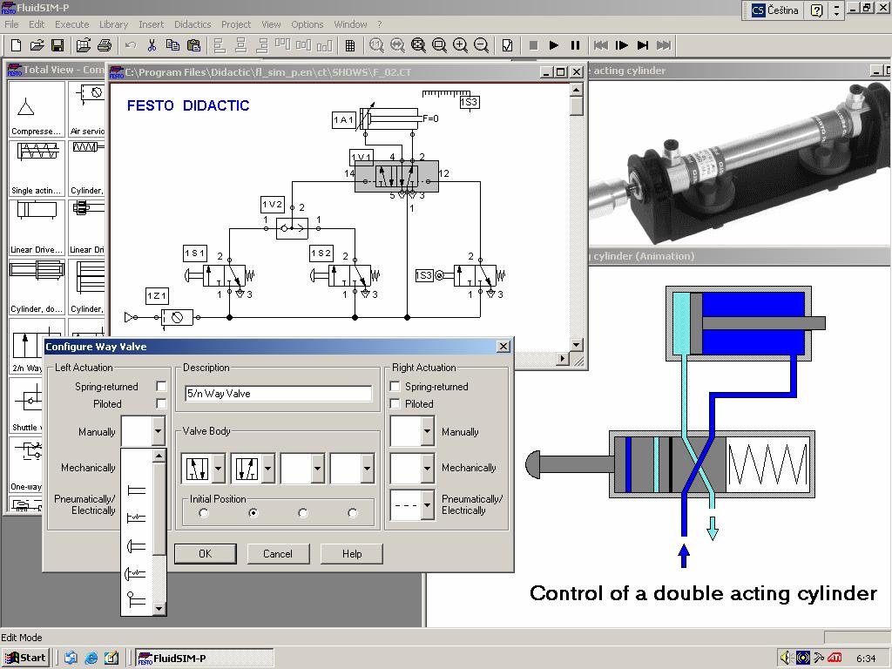Open the third Valve Body dropdown
892x669 pixels.
pyautogui.click(x=317, y=469)
